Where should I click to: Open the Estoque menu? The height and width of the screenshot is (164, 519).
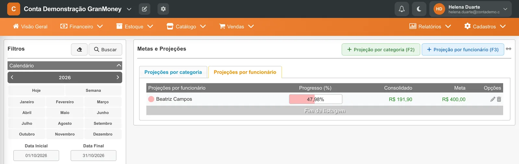click(135, 26)
